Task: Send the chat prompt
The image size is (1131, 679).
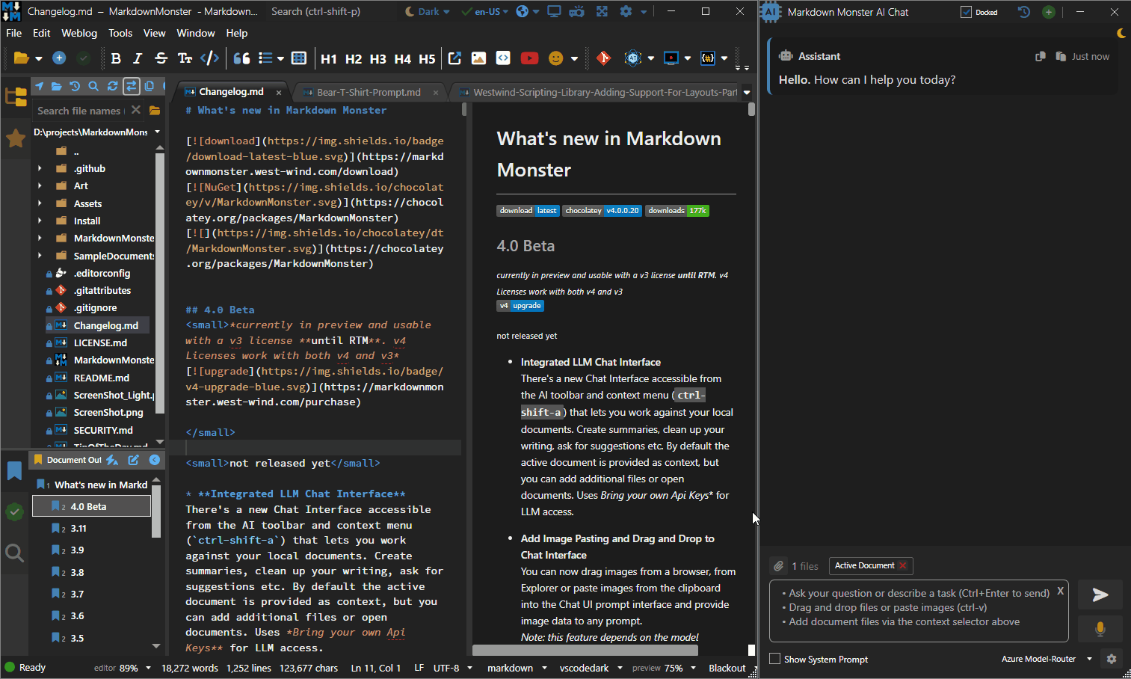Action: point(1100,594)
